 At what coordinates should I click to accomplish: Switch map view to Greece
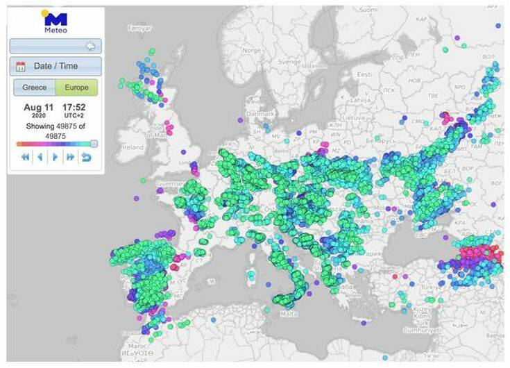(x=35, y=87)
